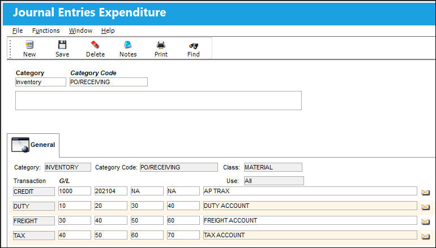Click first NA field in CREDIT row
This screenshot has width=436, height=248.
click(147, 191)
